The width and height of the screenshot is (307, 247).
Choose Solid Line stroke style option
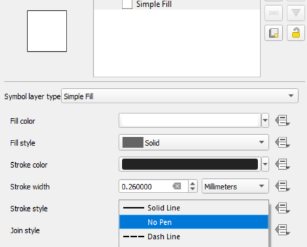click(193, 208)
